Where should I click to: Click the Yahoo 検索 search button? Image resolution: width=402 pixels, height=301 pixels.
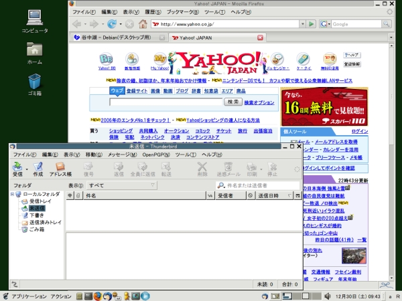tap(233, 102)
